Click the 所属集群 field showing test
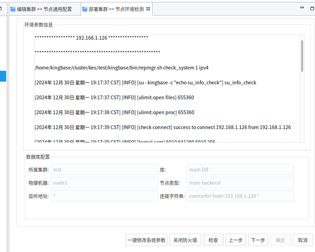The width and height of the screenshot is (315, 252). coord(104,169)
